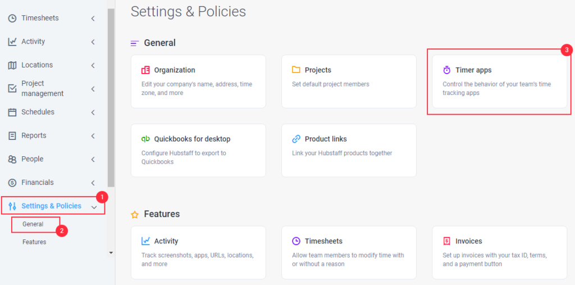This screenshot has height=285, width=575.
Task: Open the Organization settings card
Action: point(198,82)
